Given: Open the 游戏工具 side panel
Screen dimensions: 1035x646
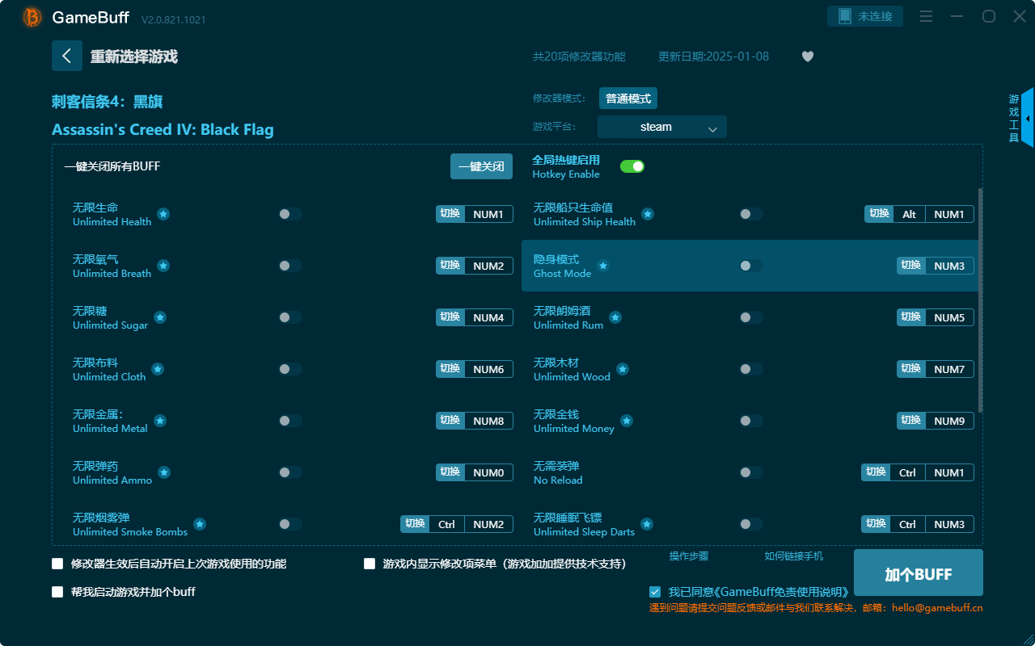Looking at the screenshot, I should [1013, 118].
